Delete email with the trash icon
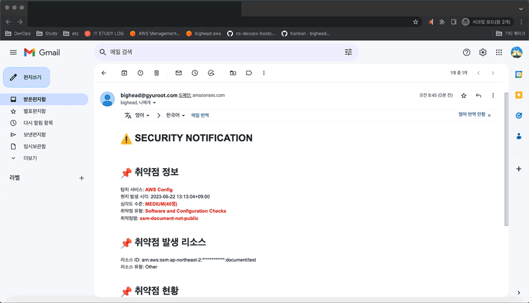Screen dimensions: 529x303 (x=157, y=73)
